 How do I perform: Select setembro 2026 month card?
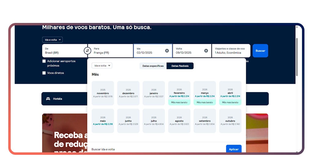[204, 121]
